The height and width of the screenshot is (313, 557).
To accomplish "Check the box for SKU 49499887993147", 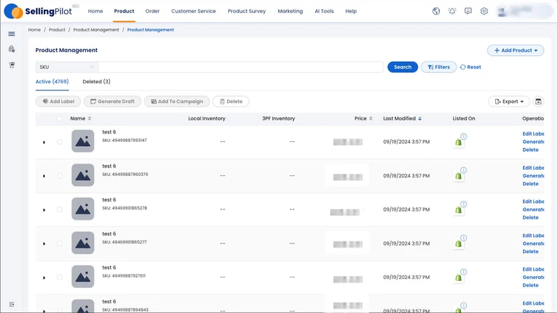I will coord(59,142).
